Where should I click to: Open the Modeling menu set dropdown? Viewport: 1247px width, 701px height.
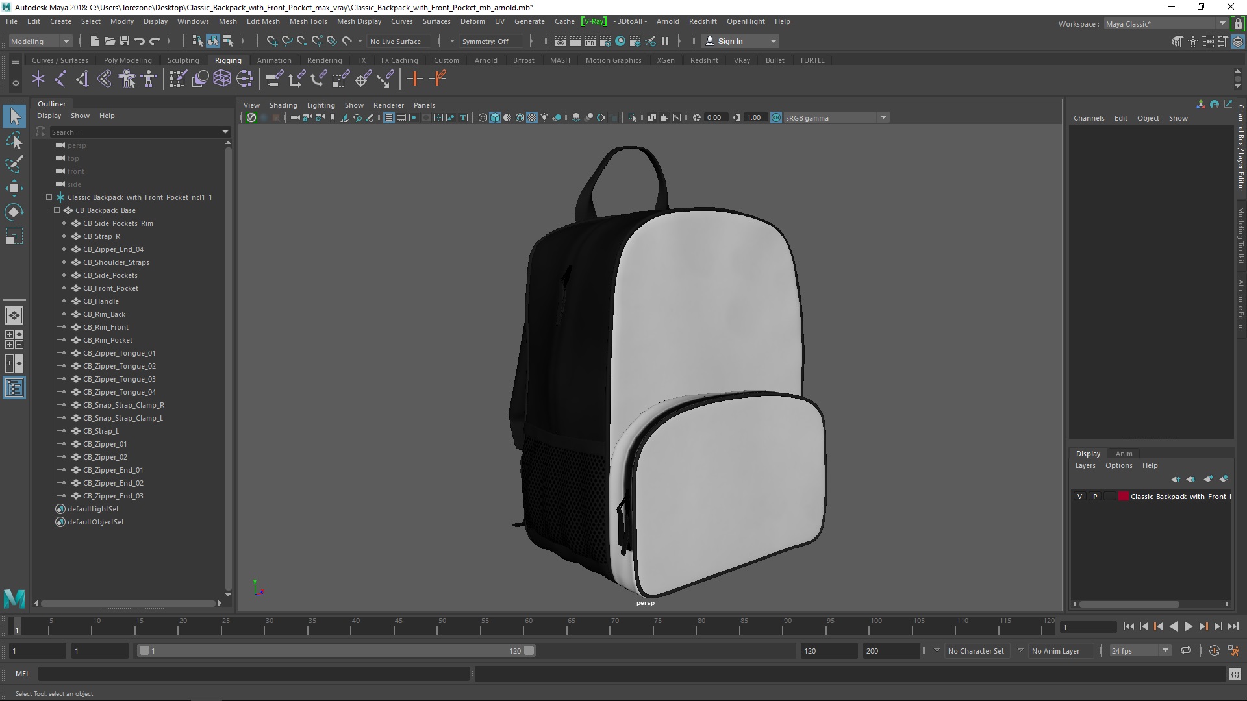40,41
